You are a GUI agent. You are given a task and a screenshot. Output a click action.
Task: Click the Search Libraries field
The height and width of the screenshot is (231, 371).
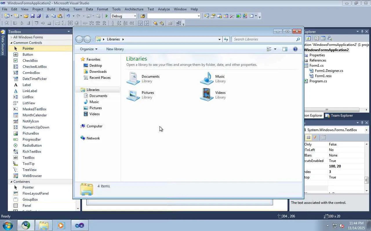pyautogui.click(x=266, y=39)
